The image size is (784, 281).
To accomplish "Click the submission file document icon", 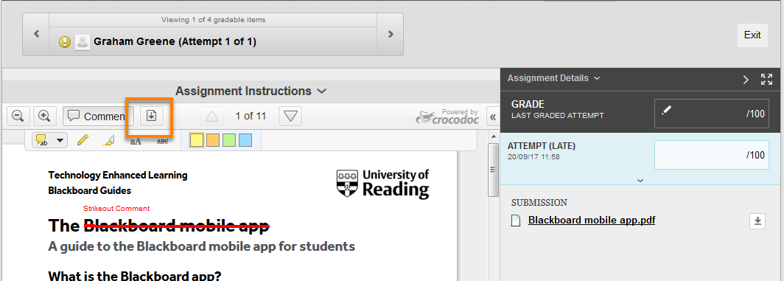I will coord(516,221).
